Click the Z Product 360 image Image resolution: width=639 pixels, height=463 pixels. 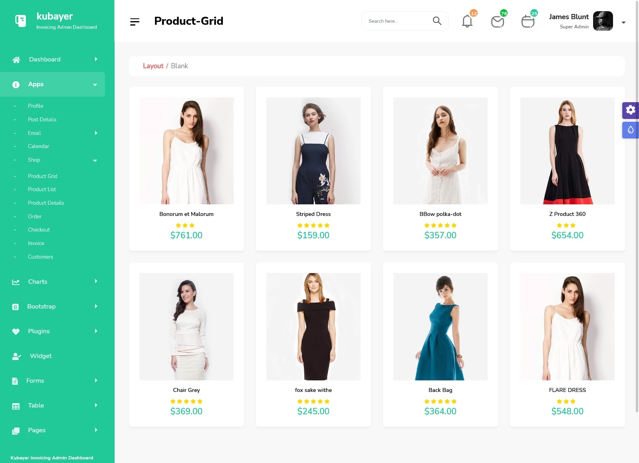point(568,151)
